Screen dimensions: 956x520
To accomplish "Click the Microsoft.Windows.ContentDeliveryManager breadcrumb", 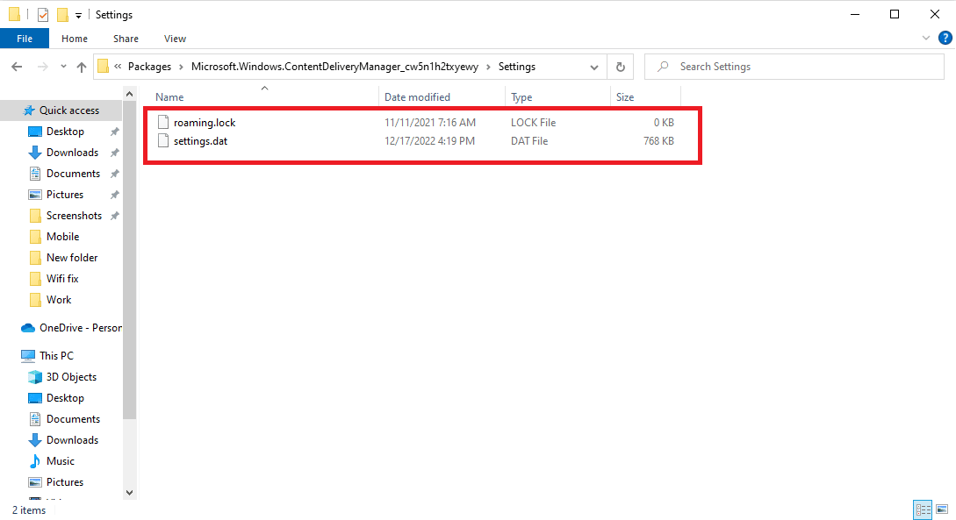I will pyautogui.click(x=334, y=67).
